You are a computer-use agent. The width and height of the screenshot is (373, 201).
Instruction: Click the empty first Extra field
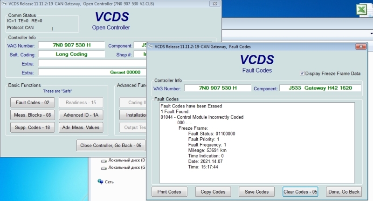92,63
